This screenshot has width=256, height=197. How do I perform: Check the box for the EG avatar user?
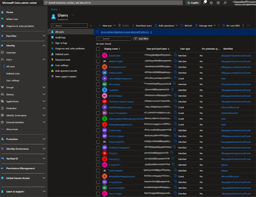98,142
